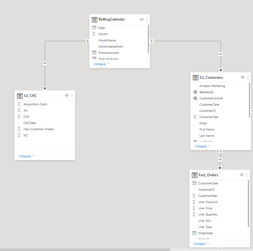Toggle Fact_Orders table visibility eye
The height and width of the screenshot is (251, 253).
(x=242, y=175)
